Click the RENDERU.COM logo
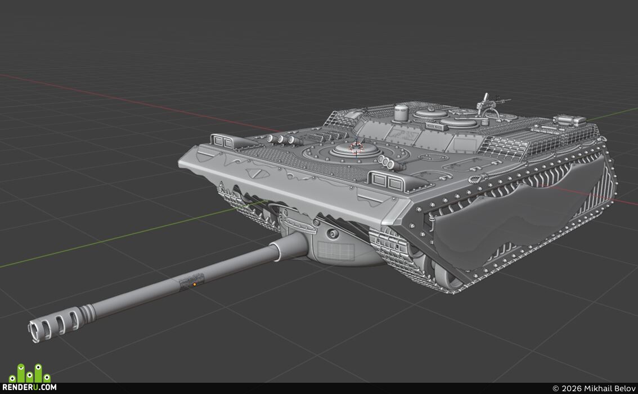The image size is (638, 394). [x=29, y=387]
